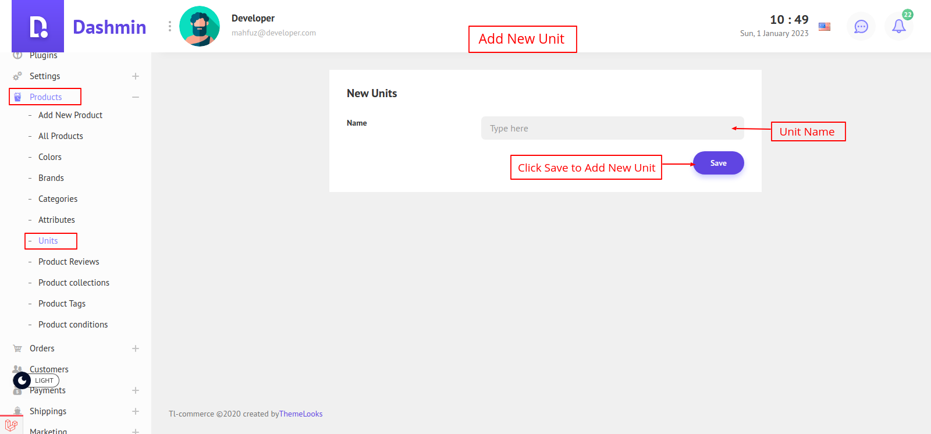Open the ThemeLooks footer link

click(x=301, y=414)
